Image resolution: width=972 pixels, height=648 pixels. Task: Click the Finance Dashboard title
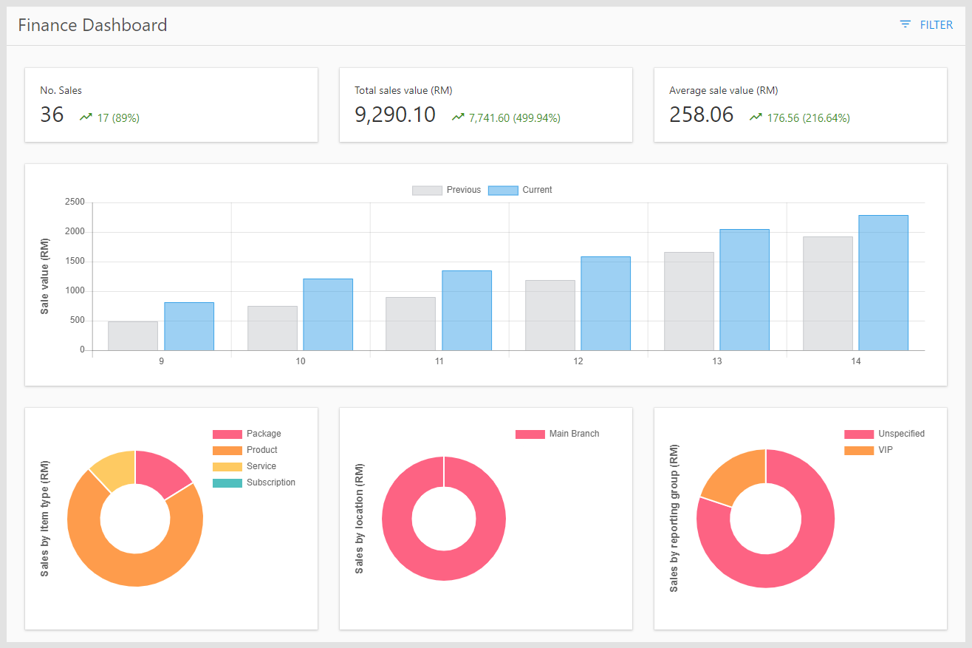coord(92,24)
